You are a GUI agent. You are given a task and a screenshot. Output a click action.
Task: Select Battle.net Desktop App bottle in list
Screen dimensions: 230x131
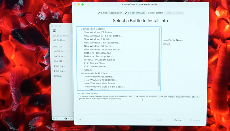coord(97,53)
